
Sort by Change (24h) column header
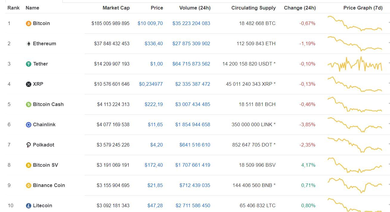[300, 8]
